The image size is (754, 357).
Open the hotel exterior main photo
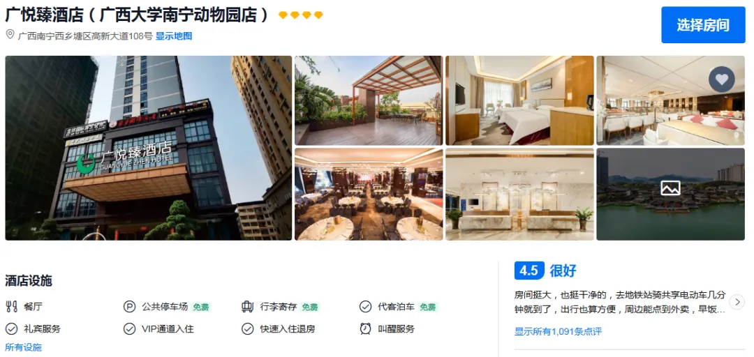click(149, 148)
